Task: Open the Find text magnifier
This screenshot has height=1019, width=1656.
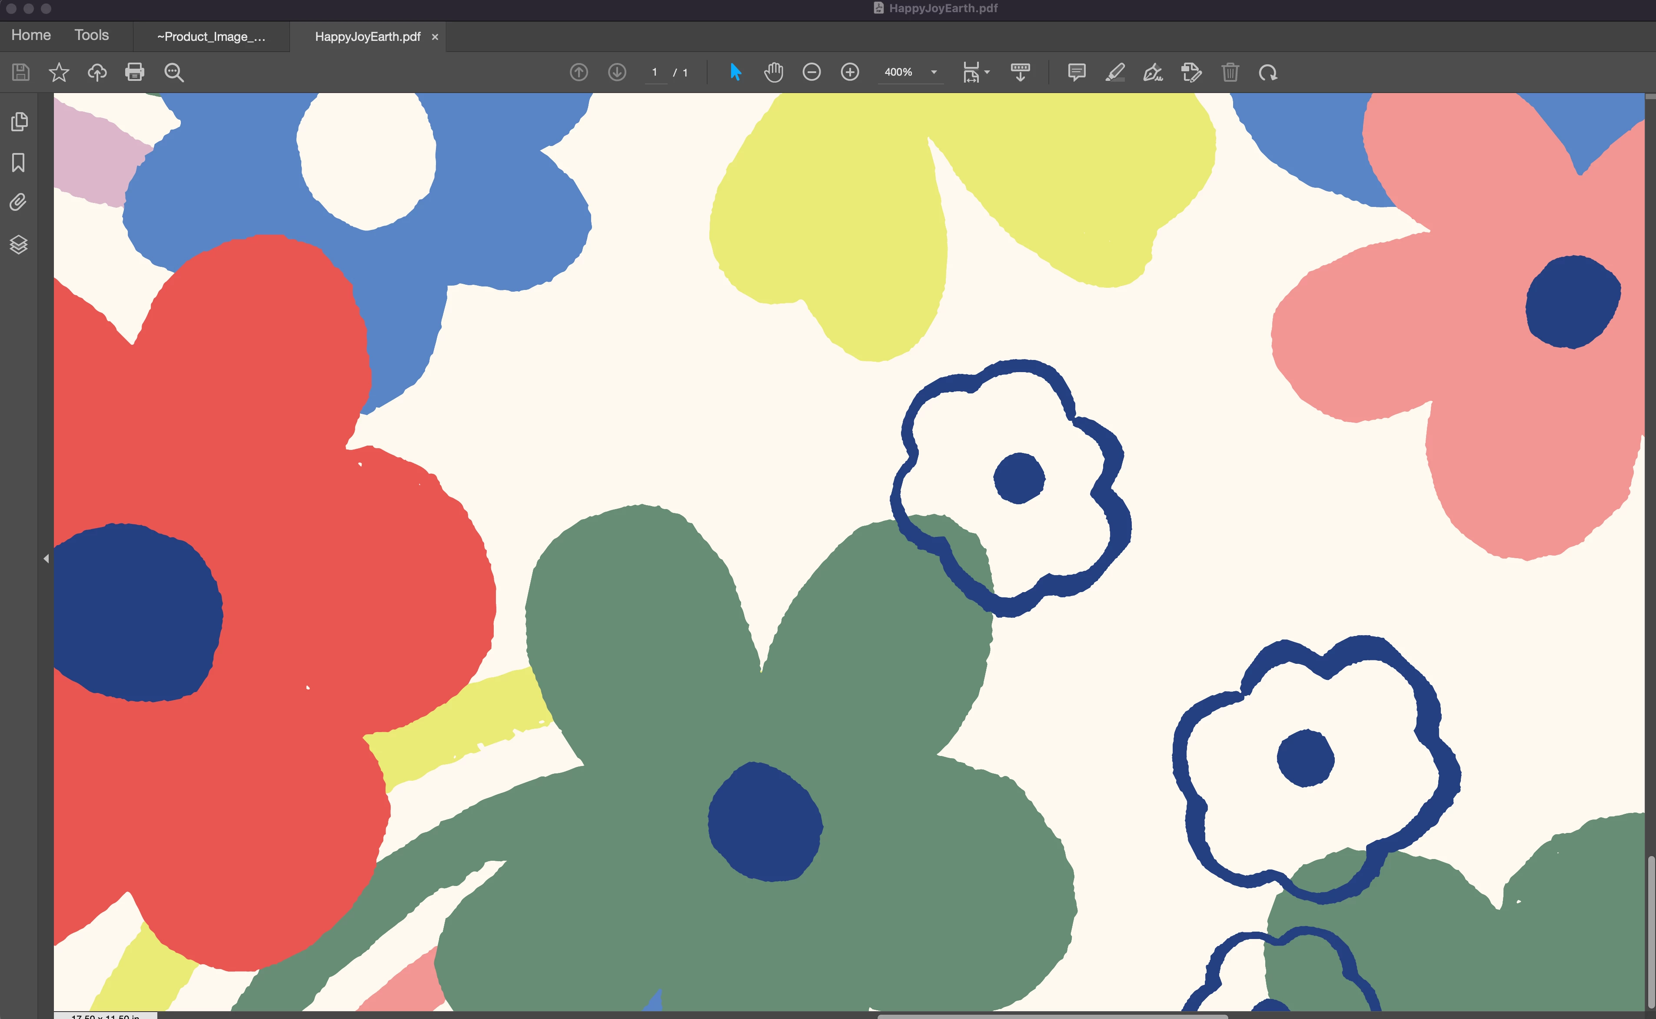Action: (x=174, y=72)
